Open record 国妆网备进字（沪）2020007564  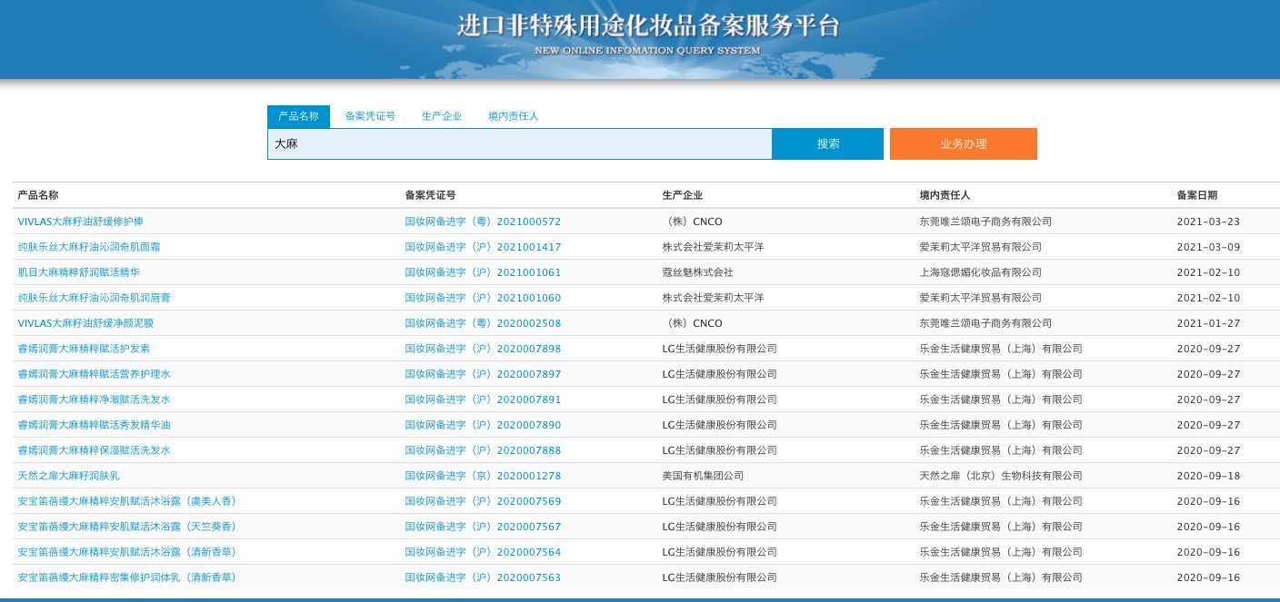(x=483, y=552)
